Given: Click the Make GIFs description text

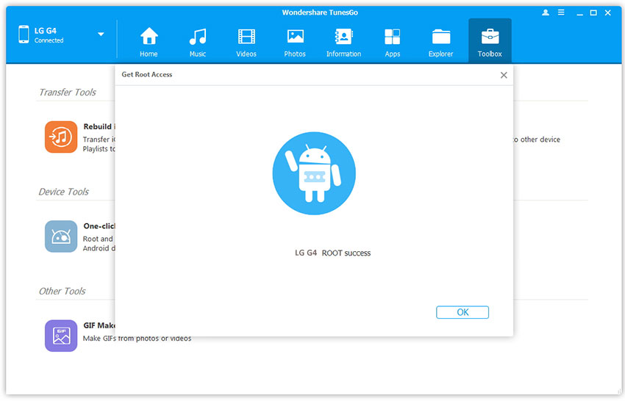Looking at the screenshot, I should coord(137,339).
